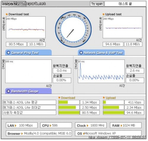Open the General Ping Test tab
The width and height of the screenshot is (148, 141).
tap(28, 52)
